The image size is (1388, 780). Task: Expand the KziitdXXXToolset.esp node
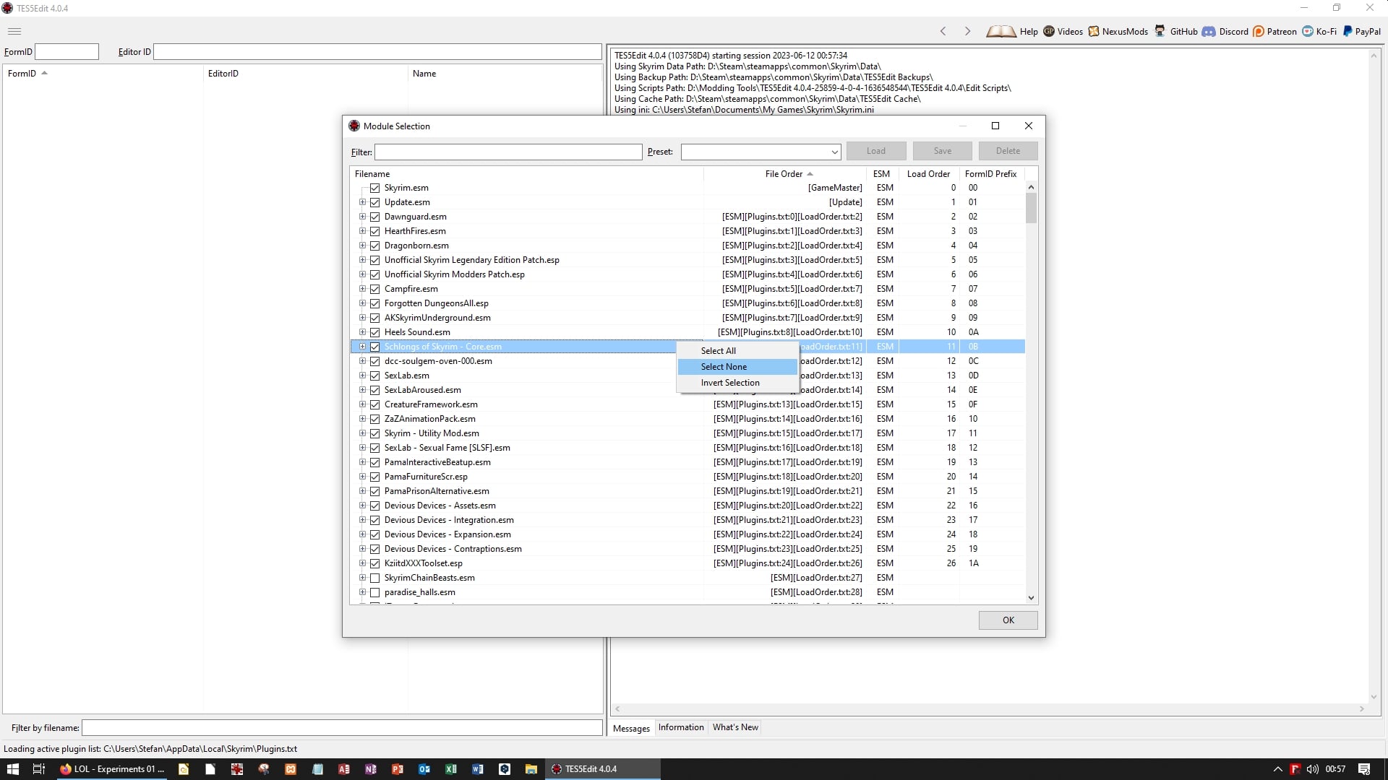coord(362,563)
